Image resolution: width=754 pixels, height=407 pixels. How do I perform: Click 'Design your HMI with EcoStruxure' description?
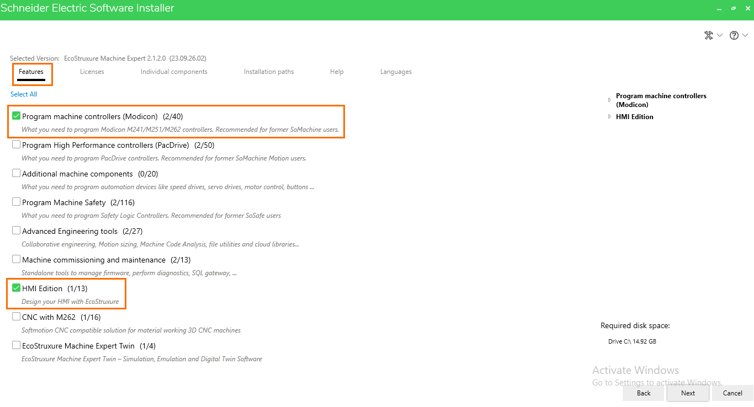tap(70, 302)
